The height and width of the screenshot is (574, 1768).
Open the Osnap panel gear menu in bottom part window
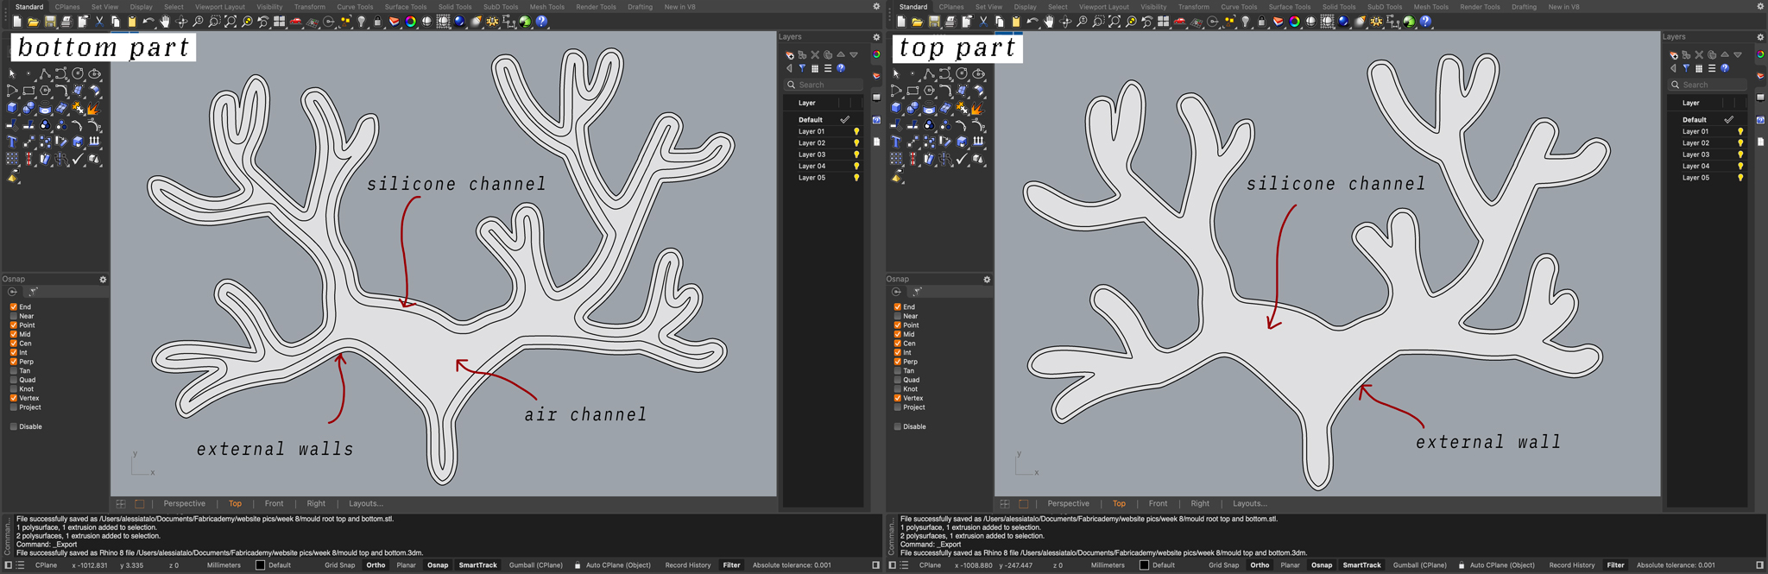pos(103,280)
